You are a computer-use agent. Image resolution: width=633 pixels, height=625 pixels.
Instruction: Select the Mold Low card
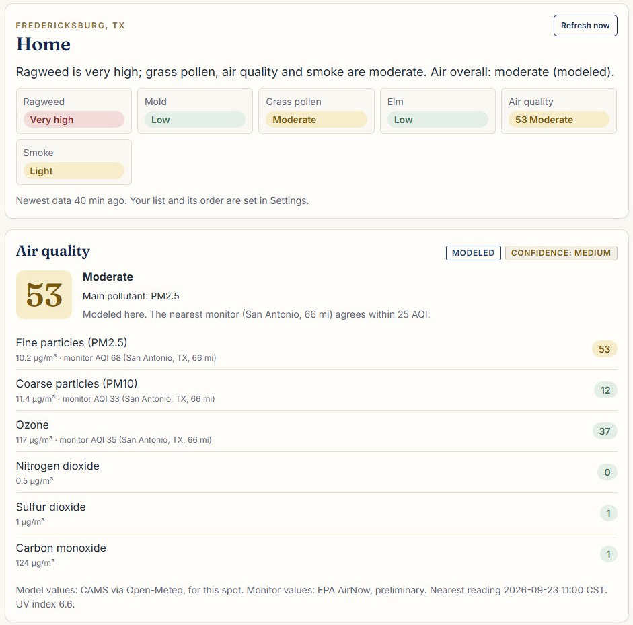click(x=195, y=111)
